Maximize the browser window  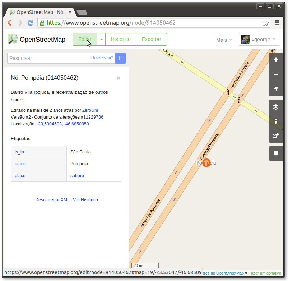pyautogui.click(x=270, y=6)
